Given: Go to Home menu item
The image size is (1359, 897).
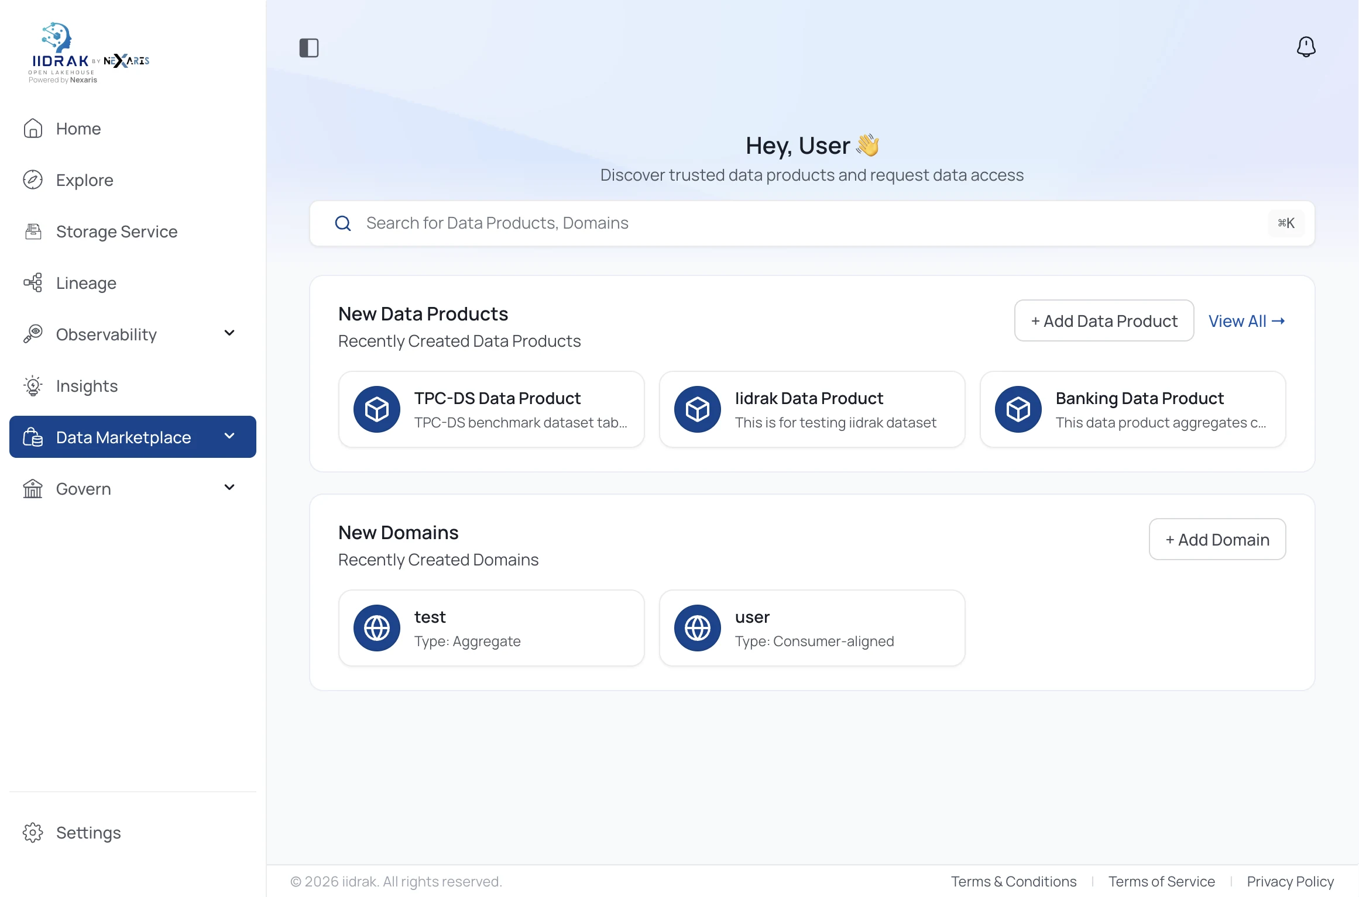Looking at the screenshot, I should tap(133, 129).
